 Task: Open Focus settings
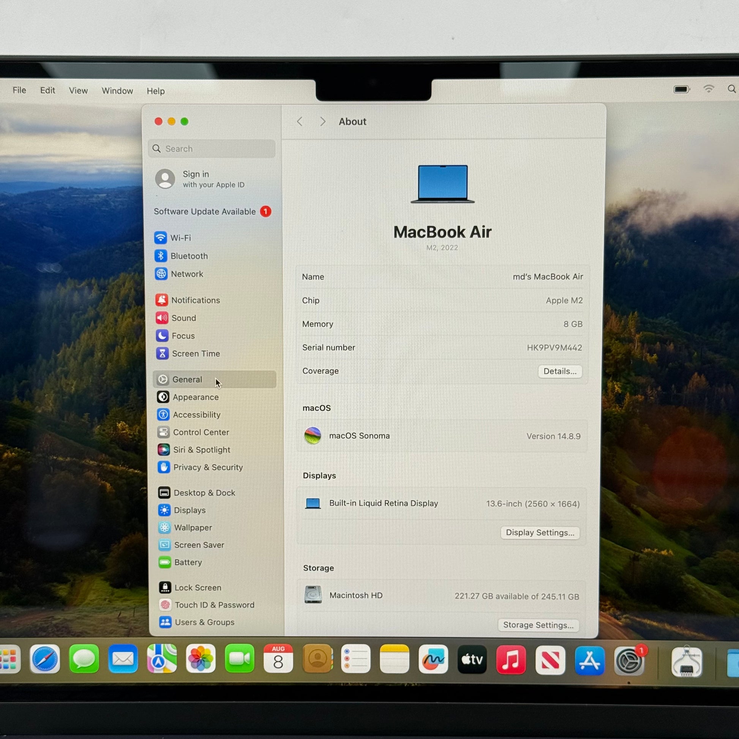(175, 336)
